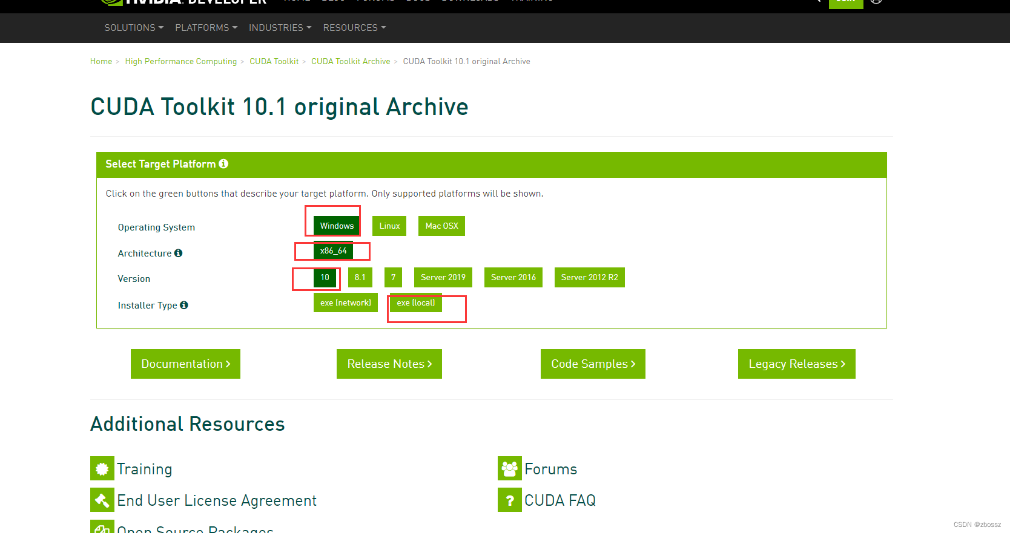Click the info icon beside Select Target Platform

pyautogui.click(x=223, y=164)
